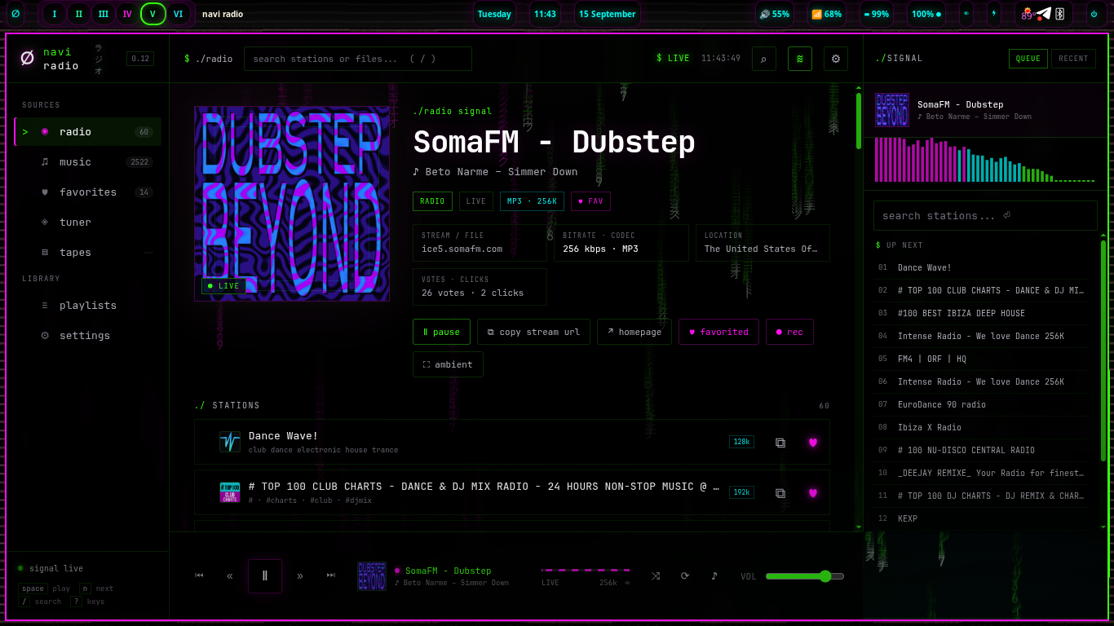Focus the signal panel search stations field

click(985, 216)
